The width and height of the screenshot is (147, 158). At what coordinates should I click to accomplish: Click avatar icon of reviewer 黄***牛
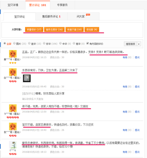point(13,54)
